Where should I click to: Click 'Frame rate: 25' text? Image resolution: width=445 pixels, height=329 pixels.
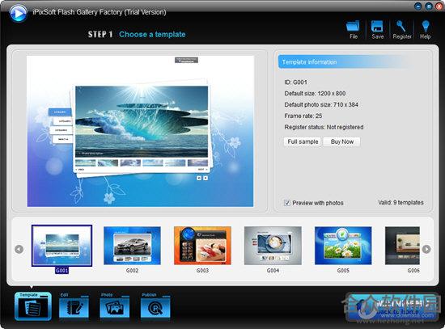[303, 116]
